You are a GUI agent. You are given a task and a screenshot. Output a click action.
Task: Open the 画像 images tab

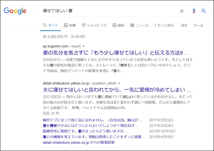pyautogui.click(x=70, y=25)
